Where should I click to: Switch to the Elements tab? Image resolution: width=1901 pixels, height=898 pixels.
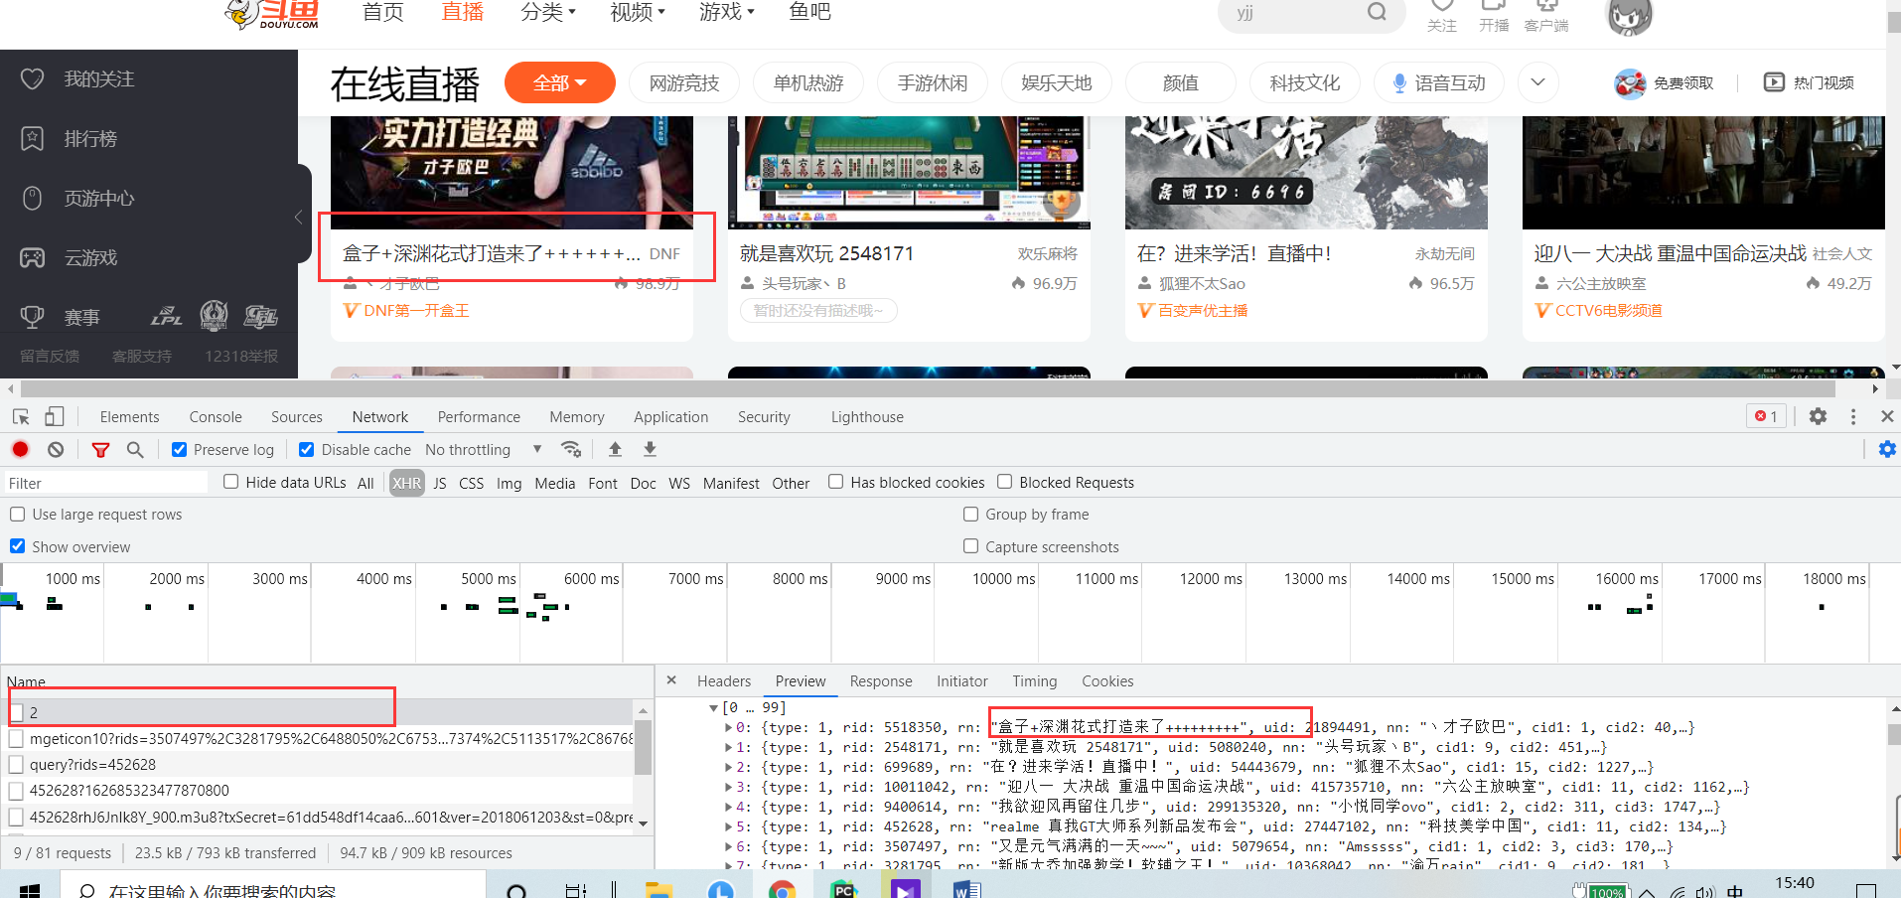129,417
